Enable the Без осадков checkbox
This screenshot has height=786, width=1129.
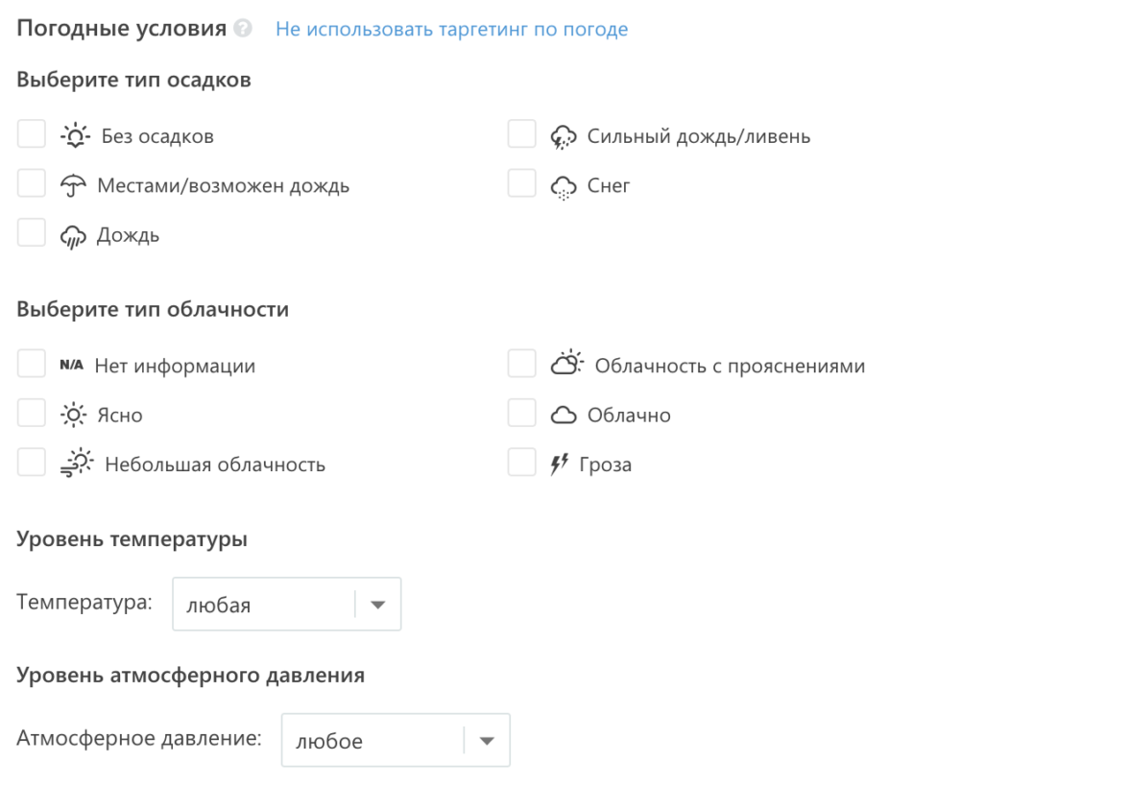coord(32,135)
